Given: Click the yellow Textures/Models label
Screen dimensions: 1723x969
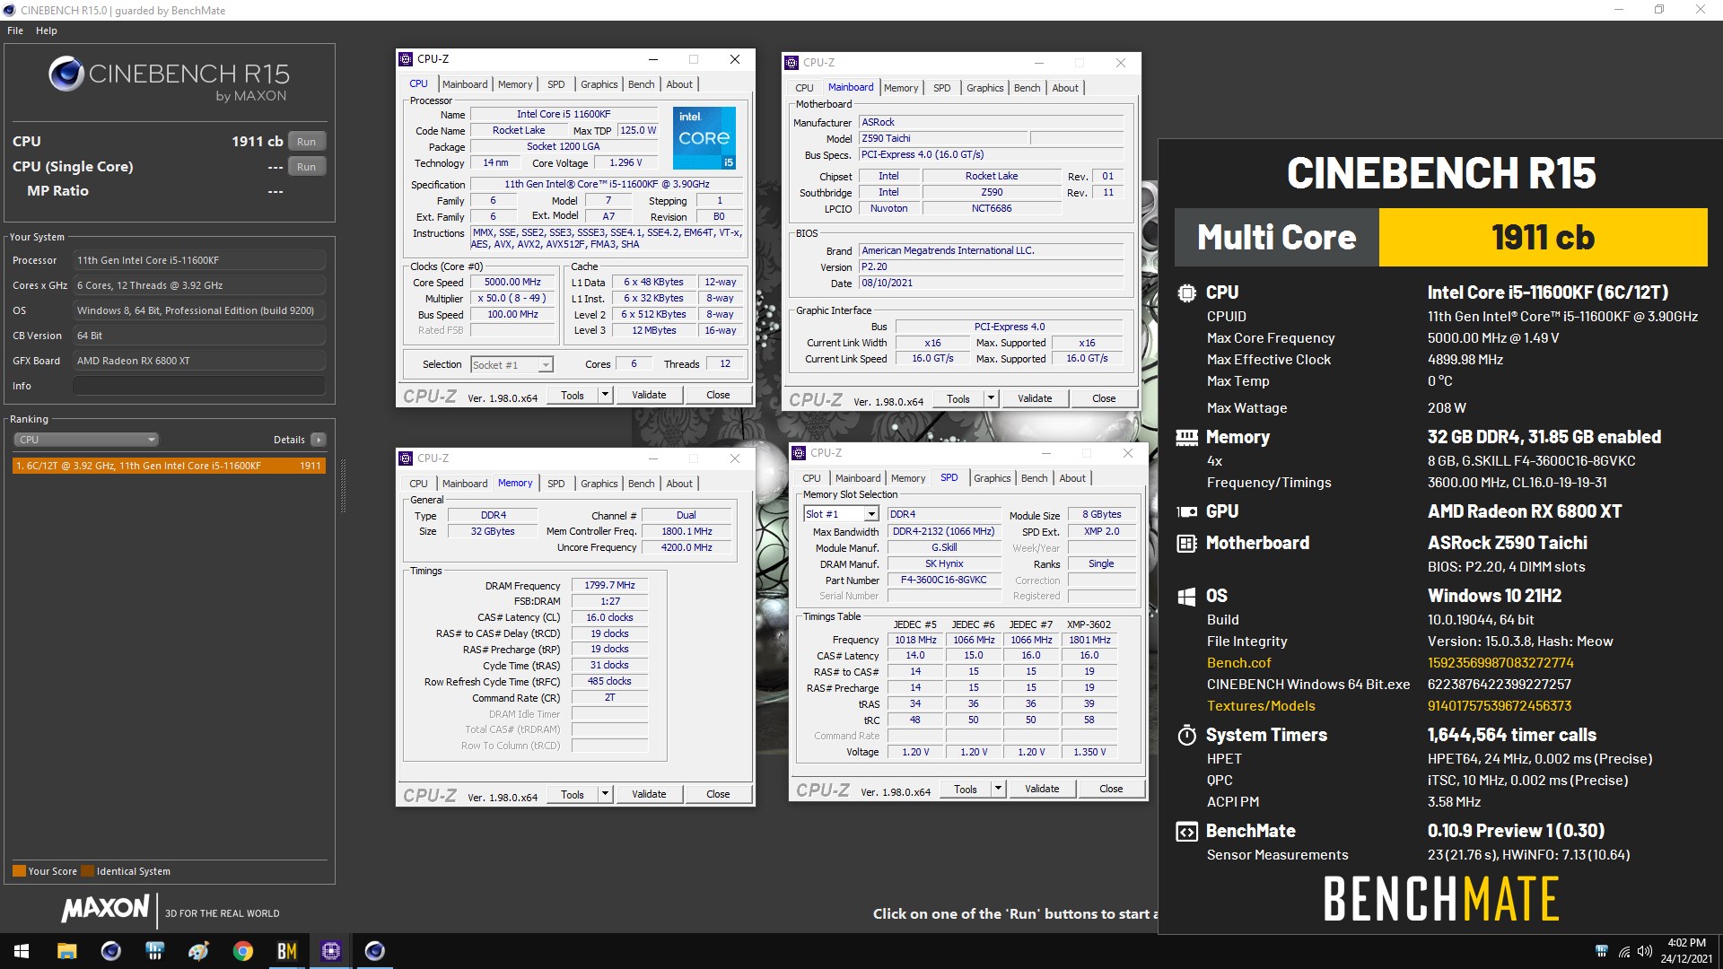Looking at the screenshot, I should coord(1261,706).
